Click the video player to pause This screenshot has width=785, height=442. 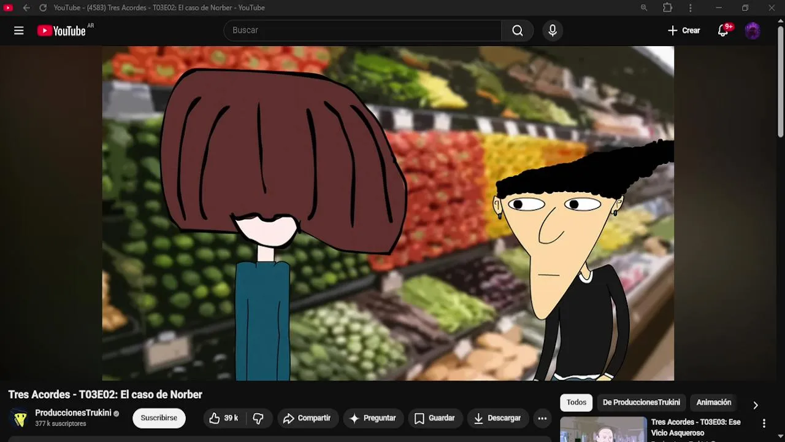click(x=388, y=213)
